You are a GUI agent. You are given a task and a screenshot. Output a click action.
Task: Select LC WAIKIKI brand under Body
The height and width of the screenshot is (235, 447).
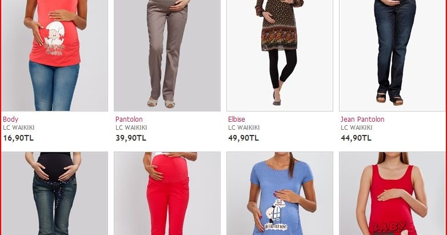pos(19,128)
